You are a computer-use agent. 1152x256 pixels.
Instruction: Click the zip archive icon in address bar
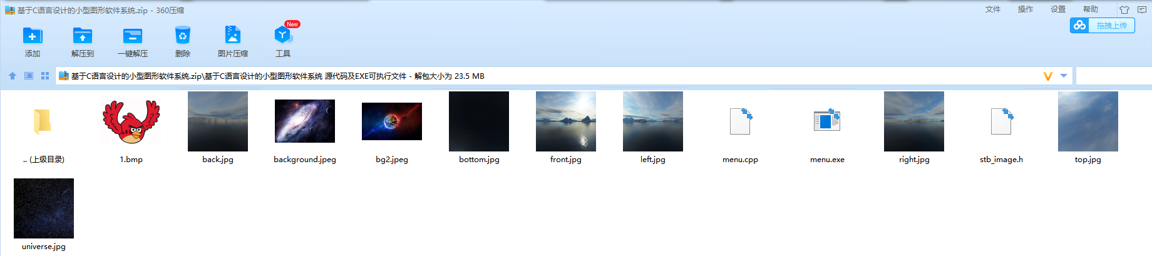pyautogui.click(x=63, y=76)
